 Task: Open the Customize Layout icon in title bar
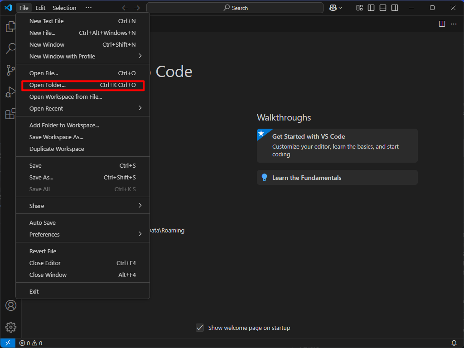pos(359,8)
